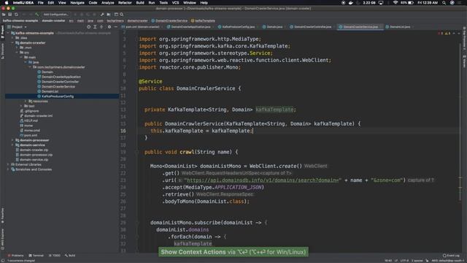467x263 pixels.
Task: Click the locate-file target icon in Project panel
Action: [88, 27]
